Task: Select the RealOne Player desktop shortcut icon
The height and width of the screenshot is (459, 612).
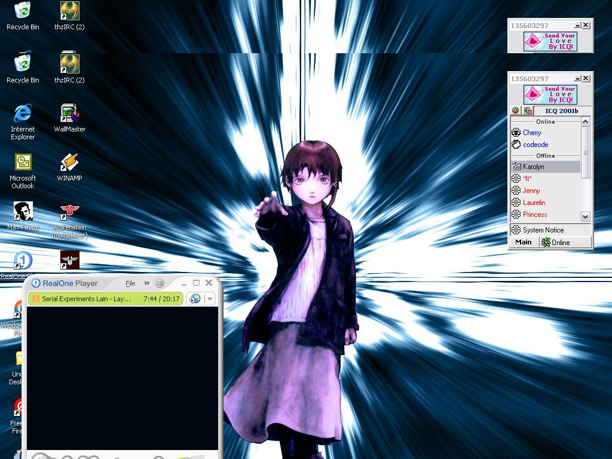Action: (x=23, y=261)
